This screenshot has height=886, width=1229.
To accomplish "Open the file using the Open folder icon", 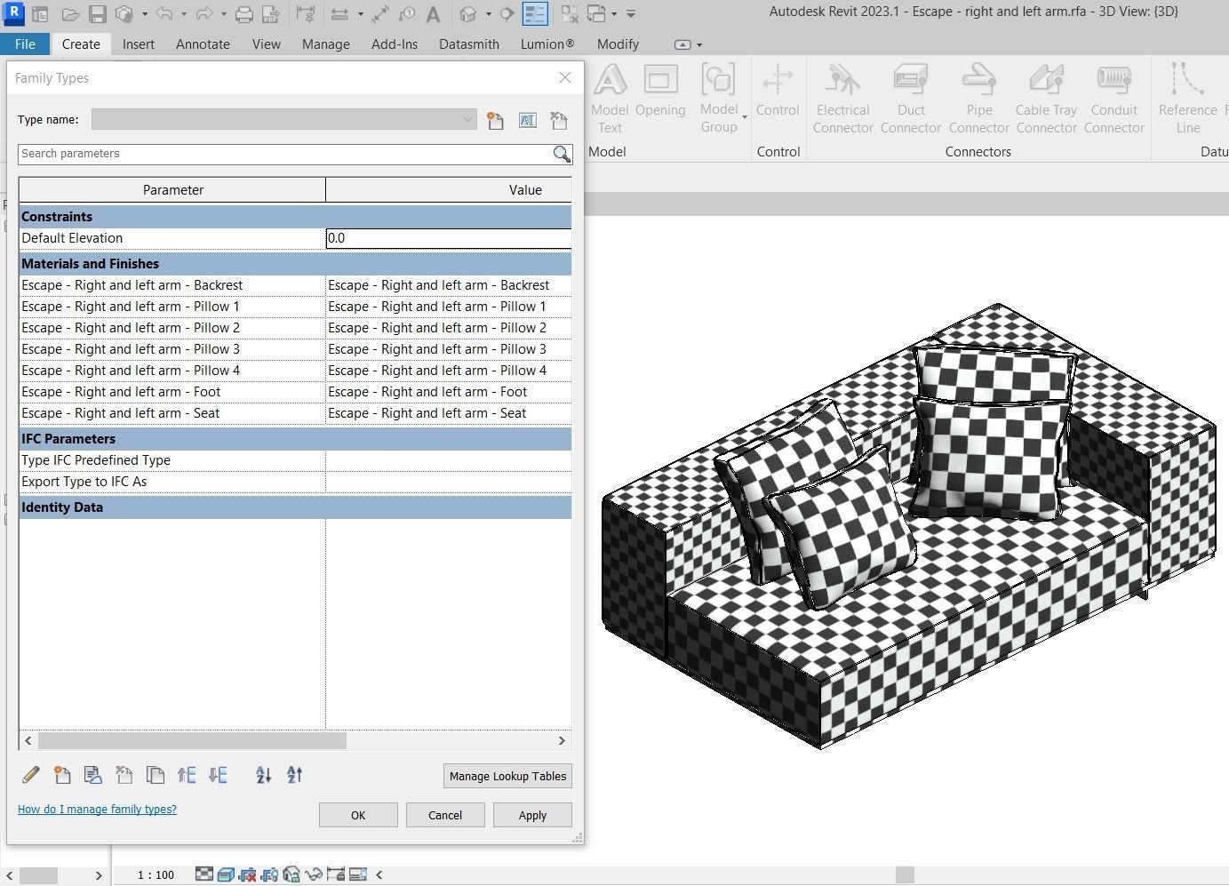I will pos(70,14).
